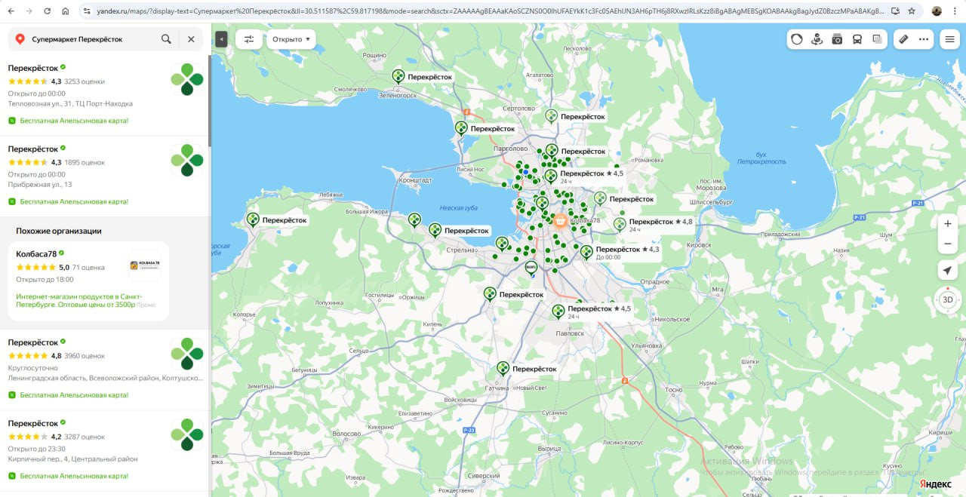Screen dimensions: 966x497
Task: Open the three-dots more tools menu
Action: (923, 39)
